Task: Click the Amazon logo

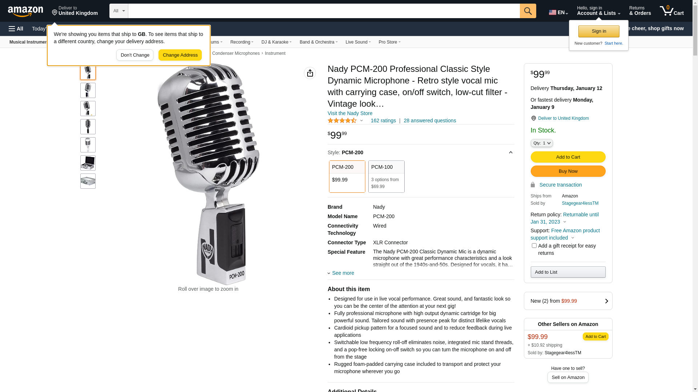Action: (x=25, y=12)
